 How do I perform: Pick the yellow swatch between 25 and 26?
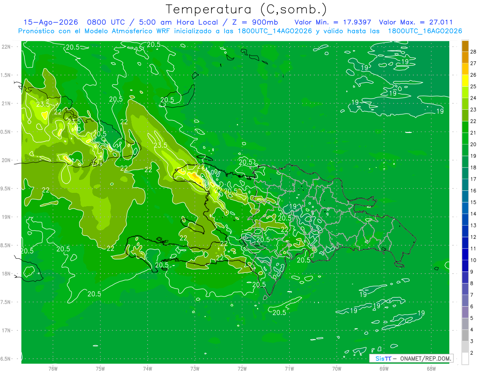click(x=465, y=81)
